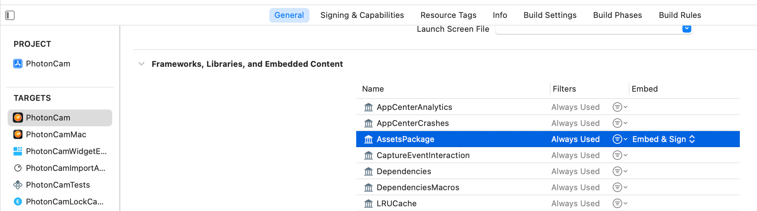This screenshot has width=757, height=211.
Task: Select the PhotonCamMac target icon
Action: click(x=18, y=134)
